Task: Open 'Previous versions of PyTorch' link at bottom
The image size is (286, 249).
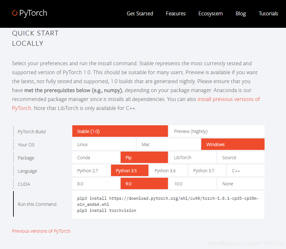Action: [x=41, y=231]
